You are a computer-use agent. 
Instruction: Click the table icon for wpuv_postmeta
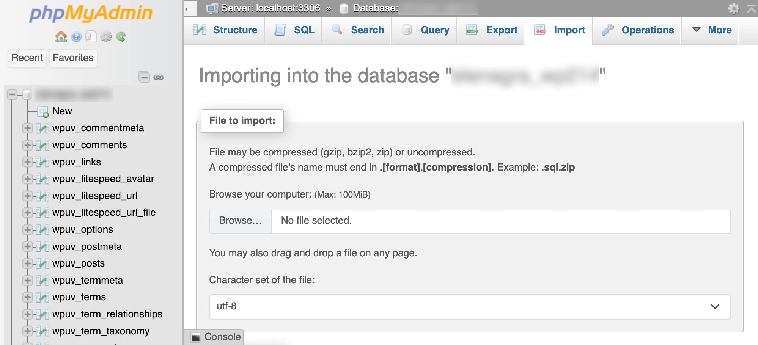click(42, 247)
